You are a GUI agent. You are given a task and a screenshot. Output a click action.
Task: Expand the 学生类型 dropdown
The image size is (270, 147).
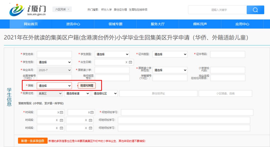pyautogui.click(x=112, y=54)
